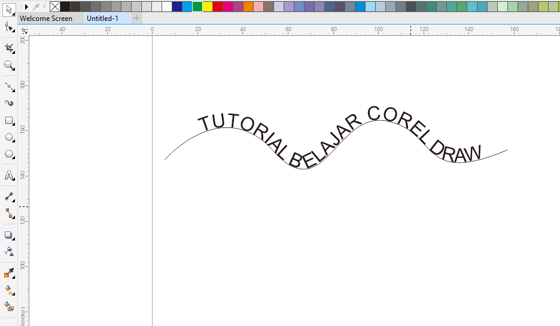Image resolution: width=560 pixels, height=326 pixels.
Task: Pick the orange color swatch
Action: pos(248,7)
